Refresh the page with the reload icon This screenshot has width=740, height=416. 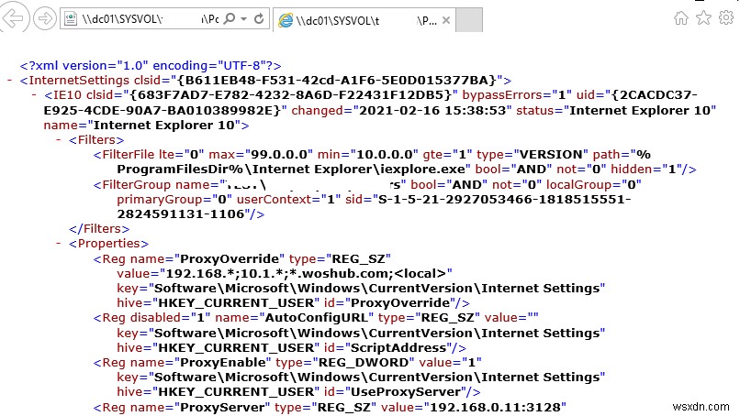click(259, 19)
